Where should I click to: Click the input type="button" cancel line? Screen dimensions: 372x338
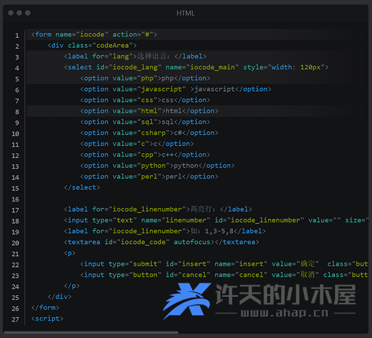click(224, 275)
